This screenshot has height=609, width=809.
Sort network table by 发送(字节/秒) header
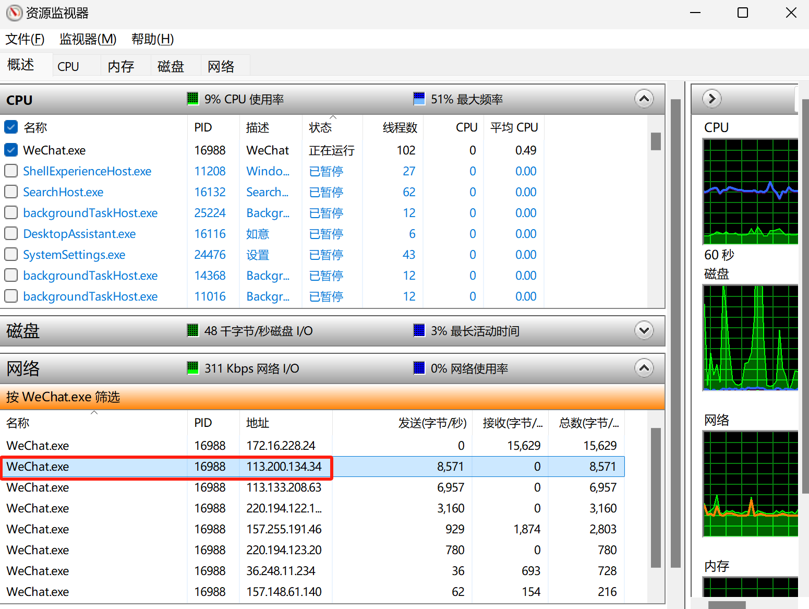pos(402,423)
